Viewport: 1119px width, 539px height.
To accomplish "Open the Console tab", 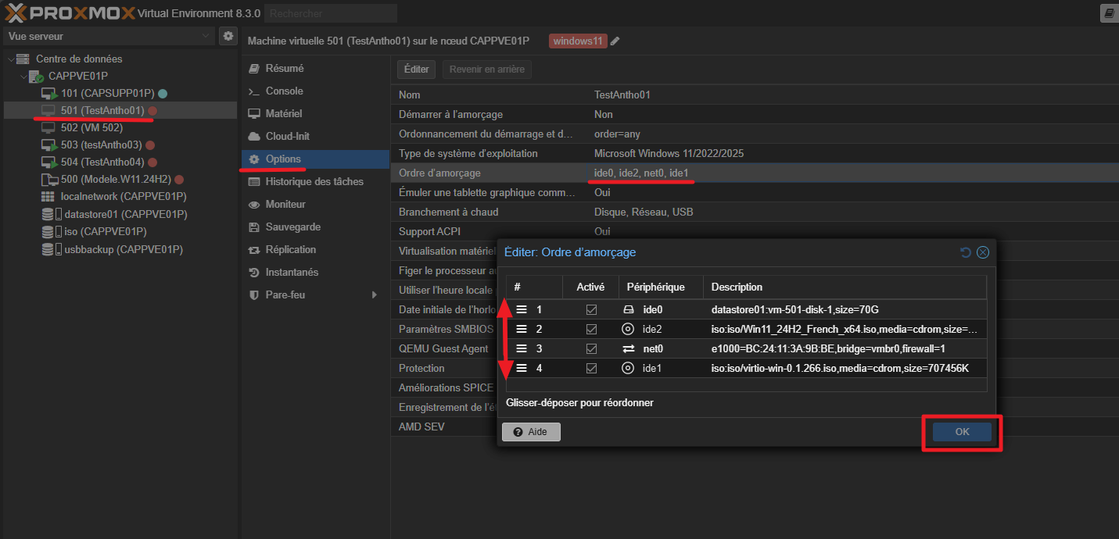I will point(315,91).
